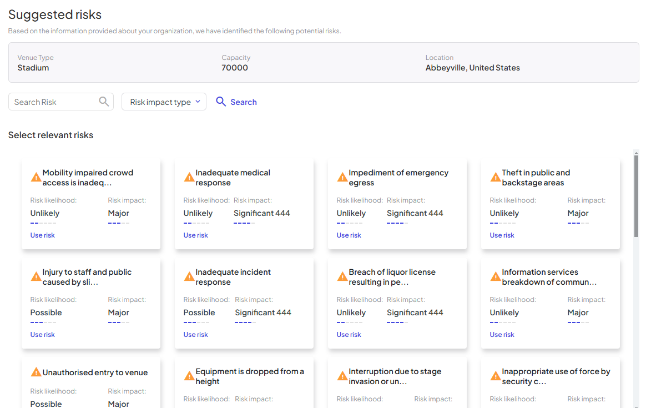Click the Inadequate medical response title
646x408 pixels.
coord(233,178)
